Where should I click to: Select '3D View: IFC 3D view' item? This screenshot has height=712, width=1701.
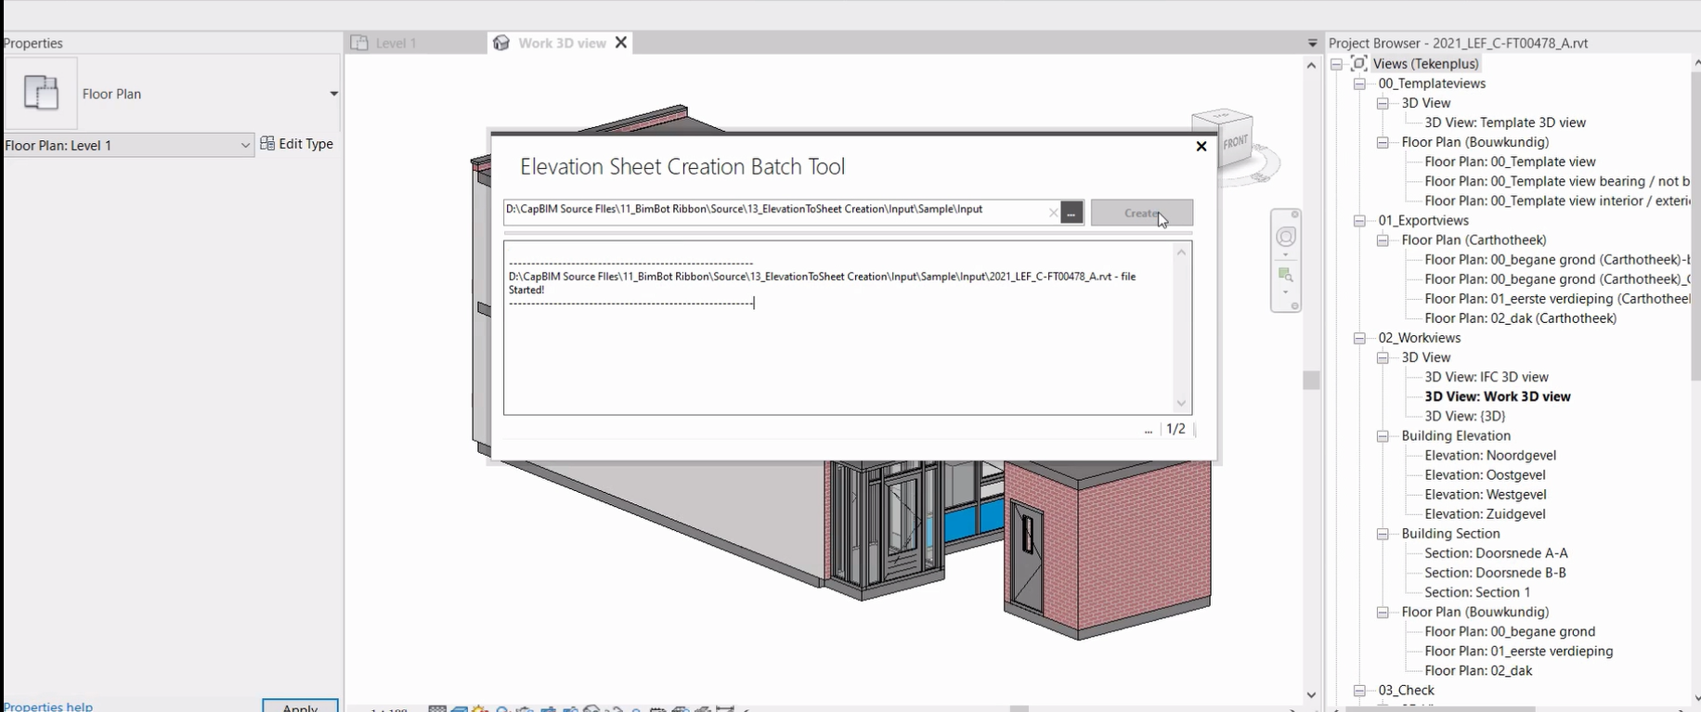click(1487, 377)
